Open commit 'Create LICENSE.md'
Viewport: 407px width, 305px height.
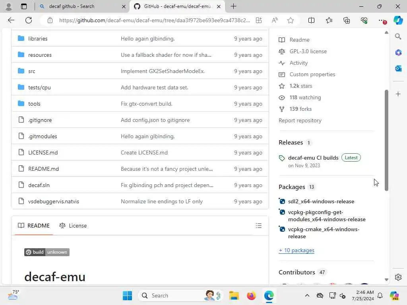tap(144, 153)
